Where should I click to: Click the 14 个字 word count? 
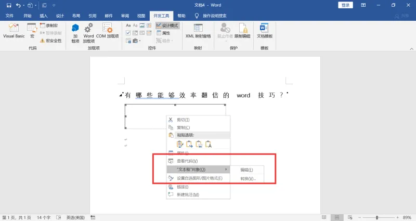(x=44, y=217)
